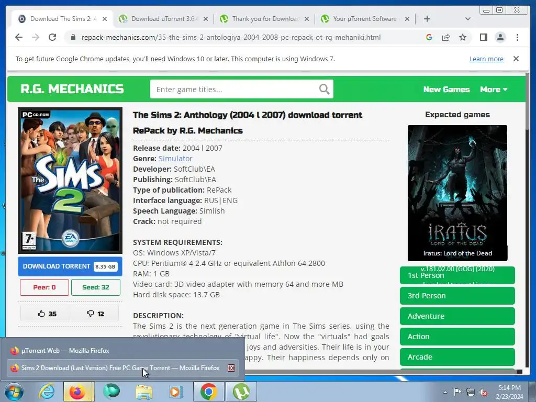
Task: Expand the tab search chevron
Action: pyautogui.click(x=467, y=19)
